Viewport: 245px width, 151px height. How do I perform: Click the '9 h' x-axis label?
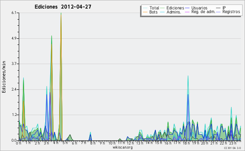click(102, 143)
